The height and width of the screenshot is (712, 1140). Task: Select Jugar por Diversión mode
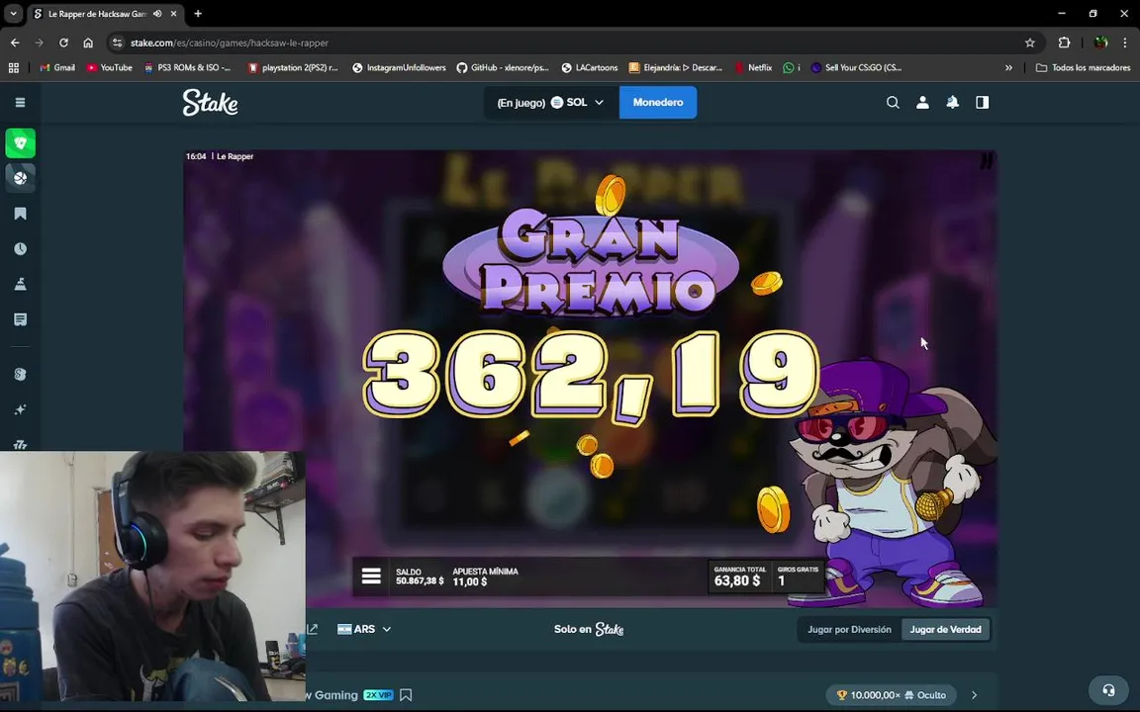pos(849,629)
